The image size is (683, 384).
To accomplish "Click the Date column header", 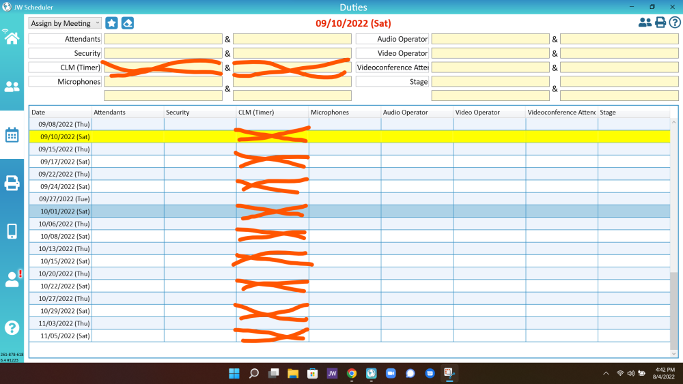I will (x=61, y=113).
